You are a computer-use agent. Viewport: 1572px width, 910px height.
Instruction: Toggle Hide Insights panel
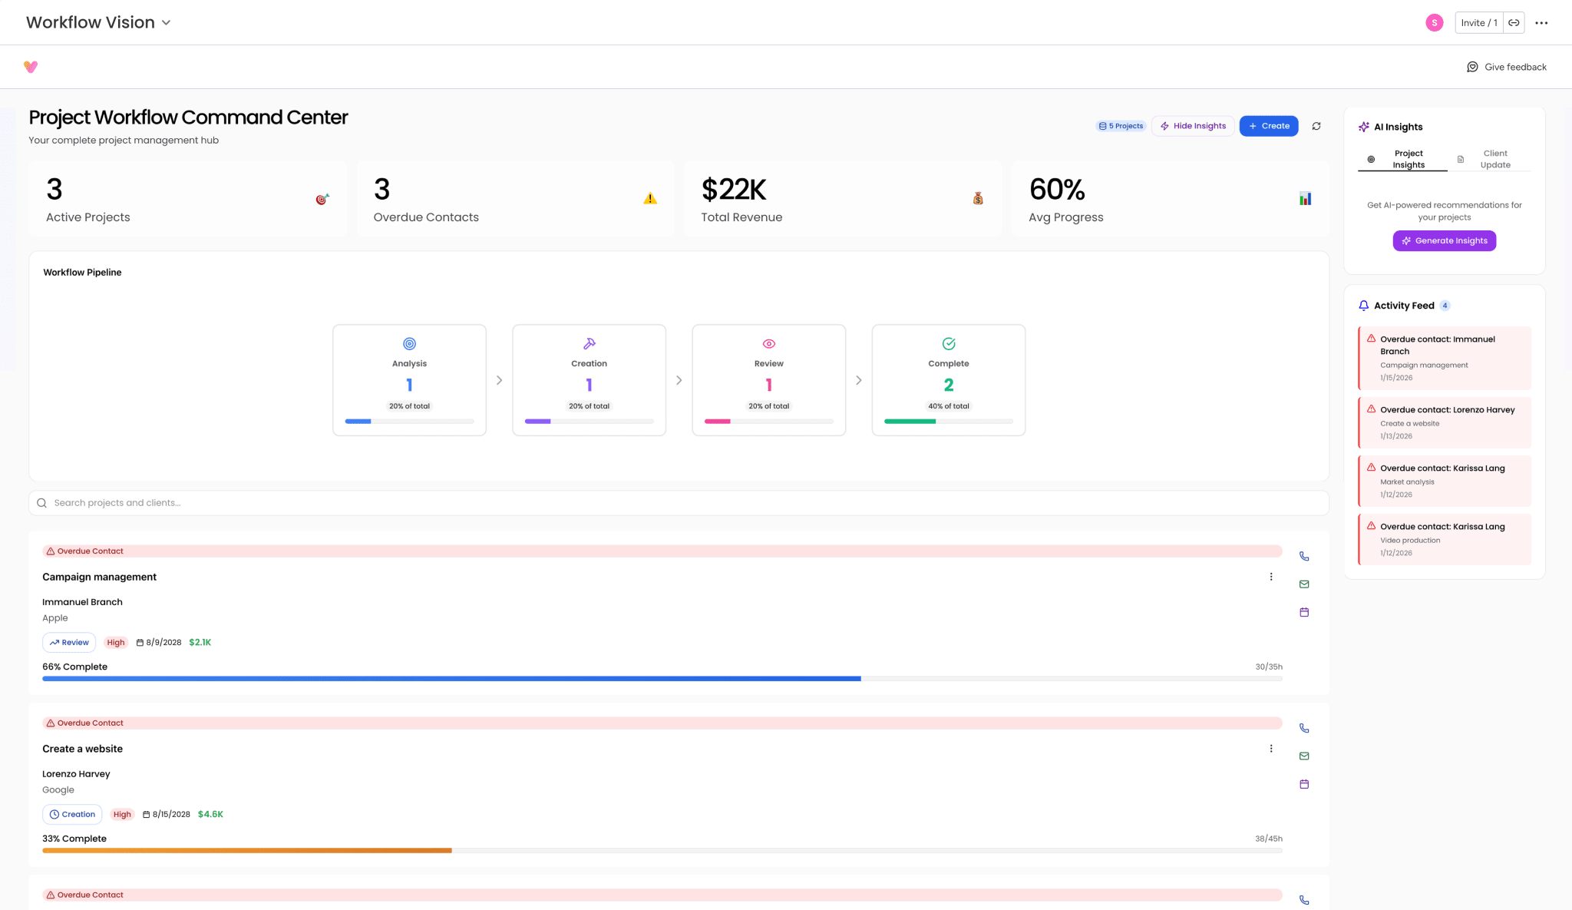point(1193,126)
